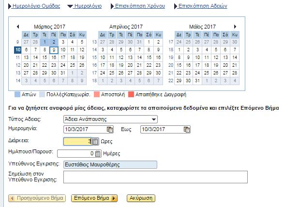
Task: Select 15 March 2017 in calendar
Action: tap(45, 58)
